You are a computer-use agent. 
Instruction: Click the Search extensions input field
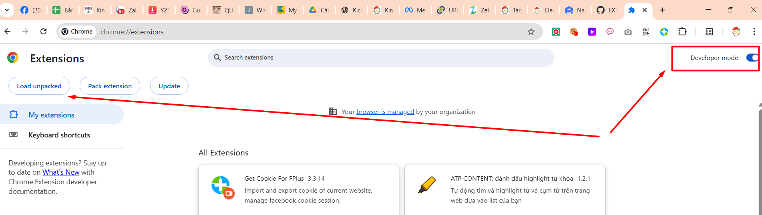(x=380, y=58)
